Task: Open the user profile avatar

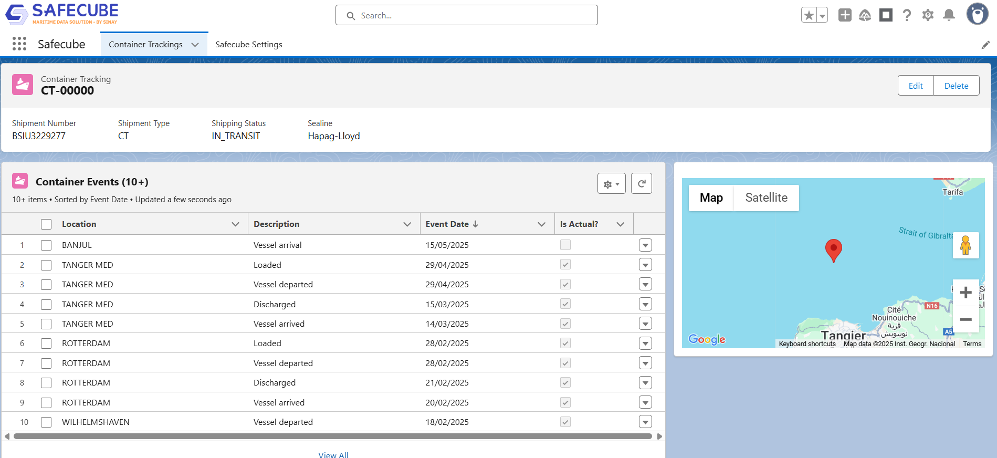Action: pos(977,14)
